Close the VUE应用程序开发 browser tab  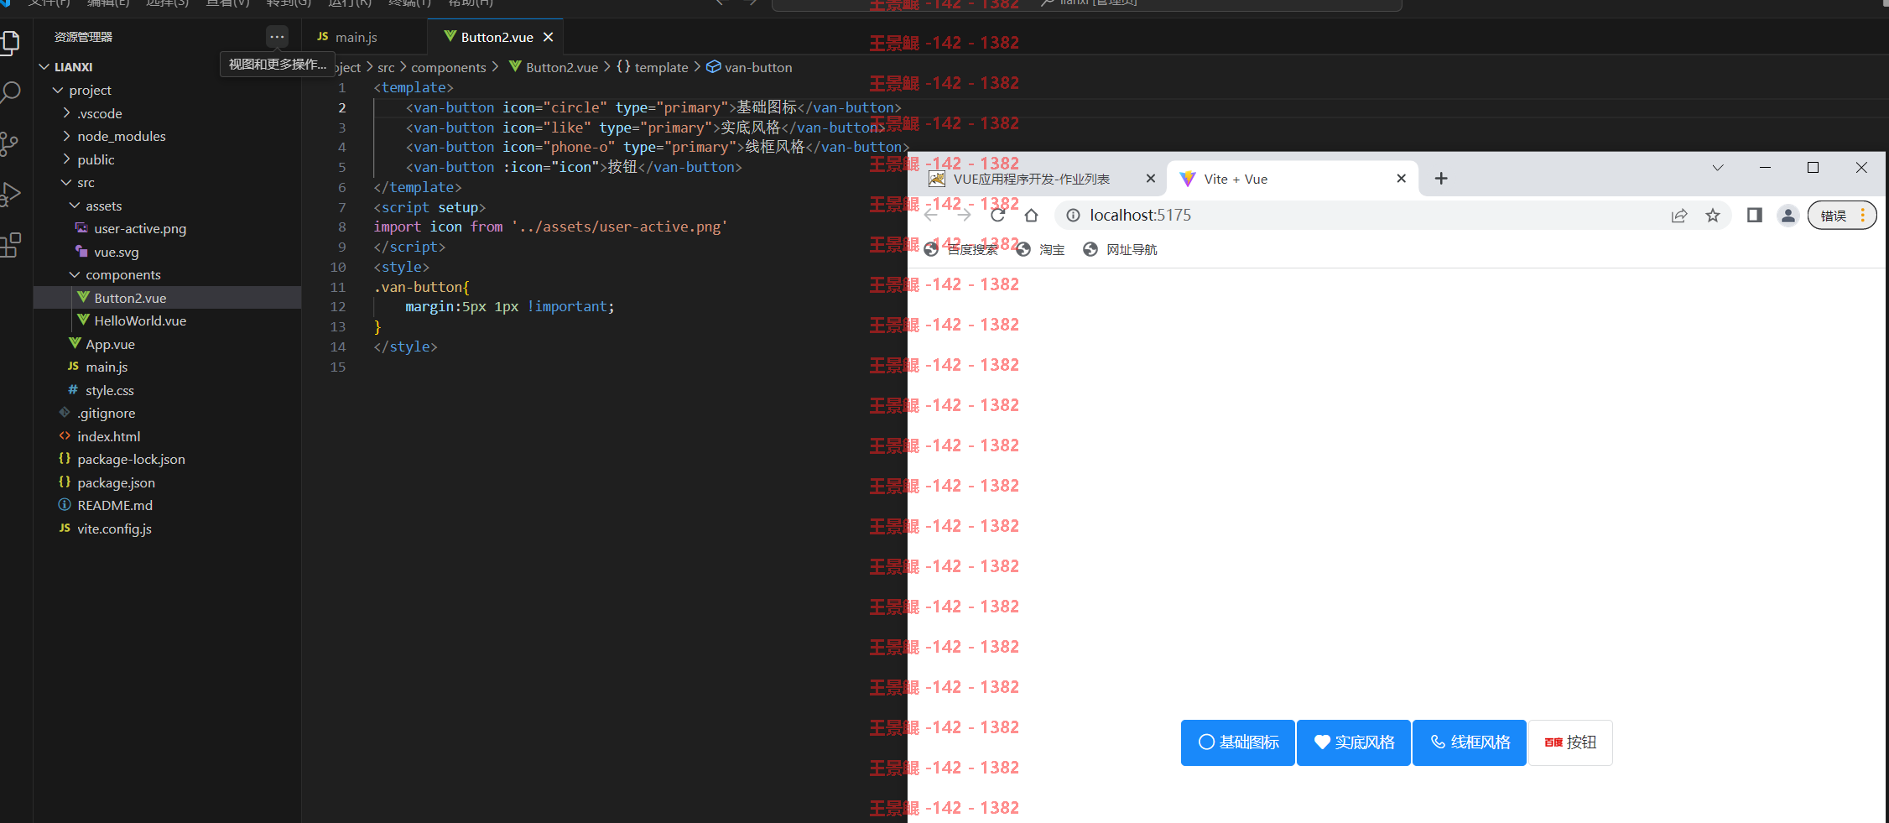tap(1151, 179)
